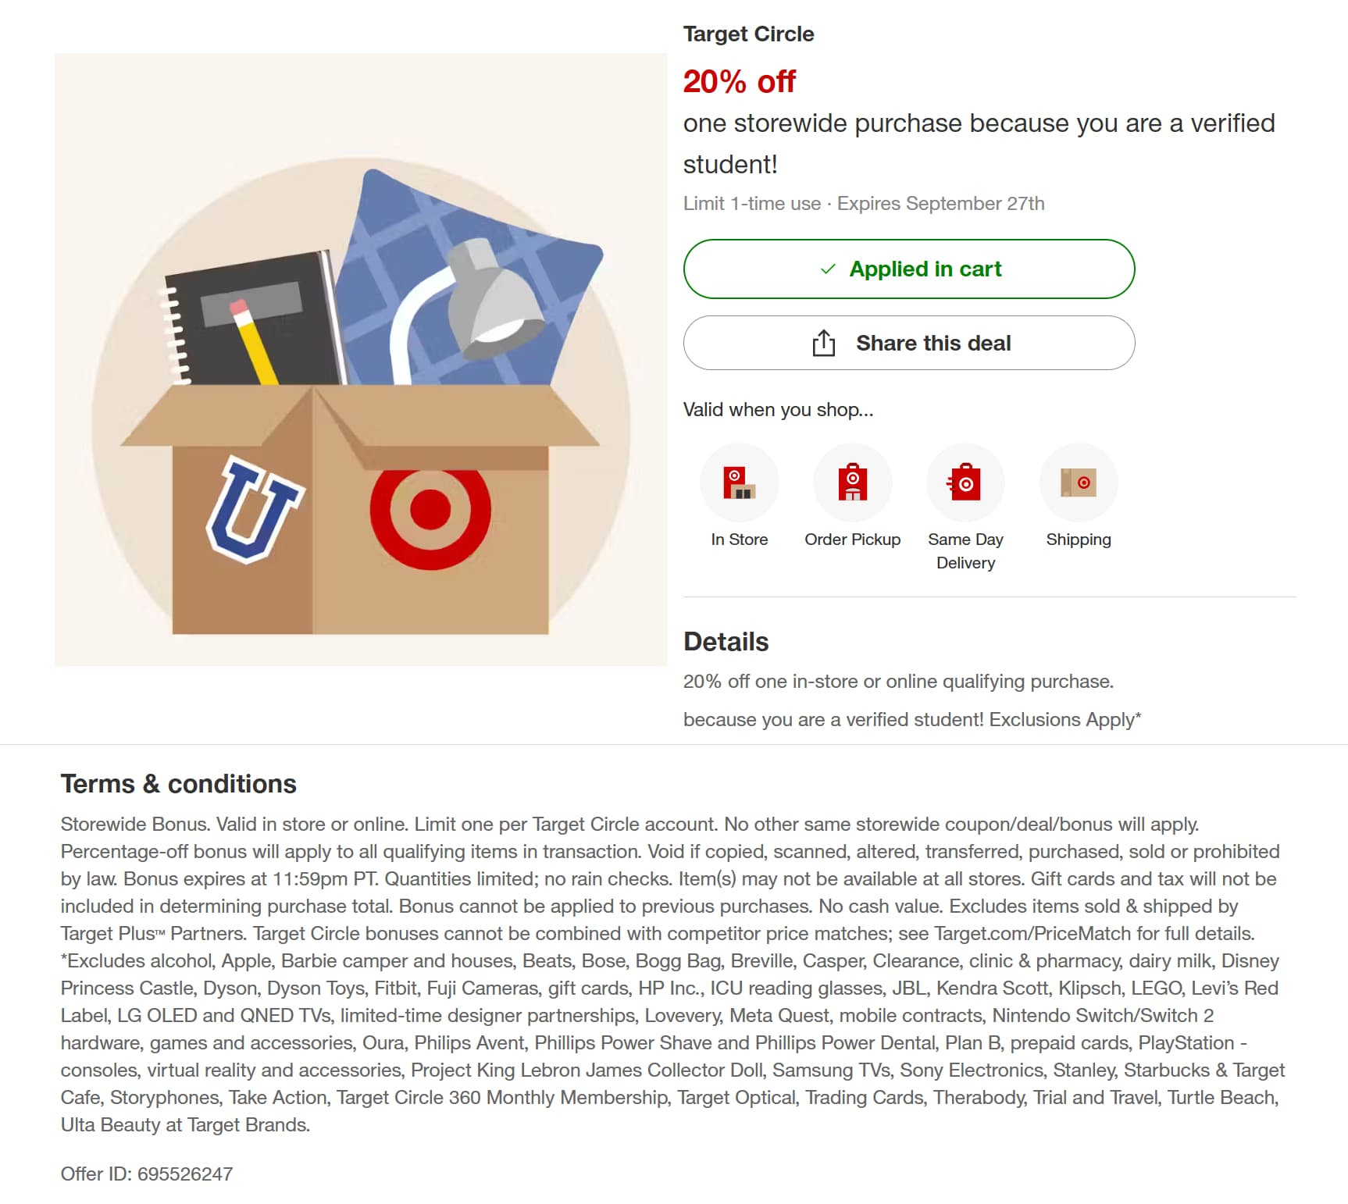Click the share arrow icon
Screen dimensions: 1348x1204
[x=824, y=343]
